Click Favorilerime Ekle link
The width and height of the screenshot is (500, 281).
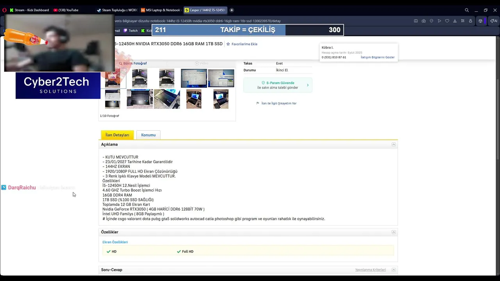(x=244, y=44)
